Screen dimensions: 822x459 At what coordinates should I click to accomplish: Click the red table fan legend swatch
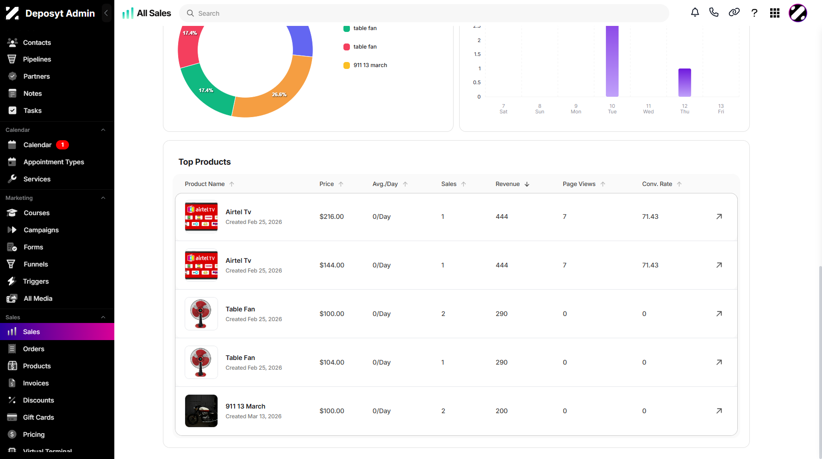coord(347,47)
